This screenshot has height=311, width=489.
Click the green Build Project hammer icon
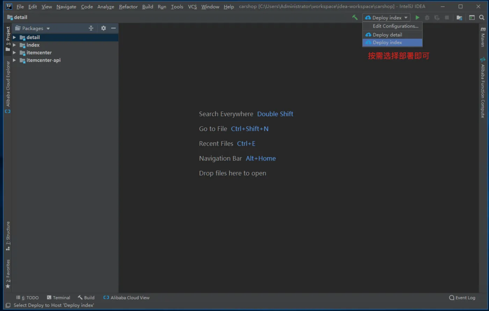(355, 17)
